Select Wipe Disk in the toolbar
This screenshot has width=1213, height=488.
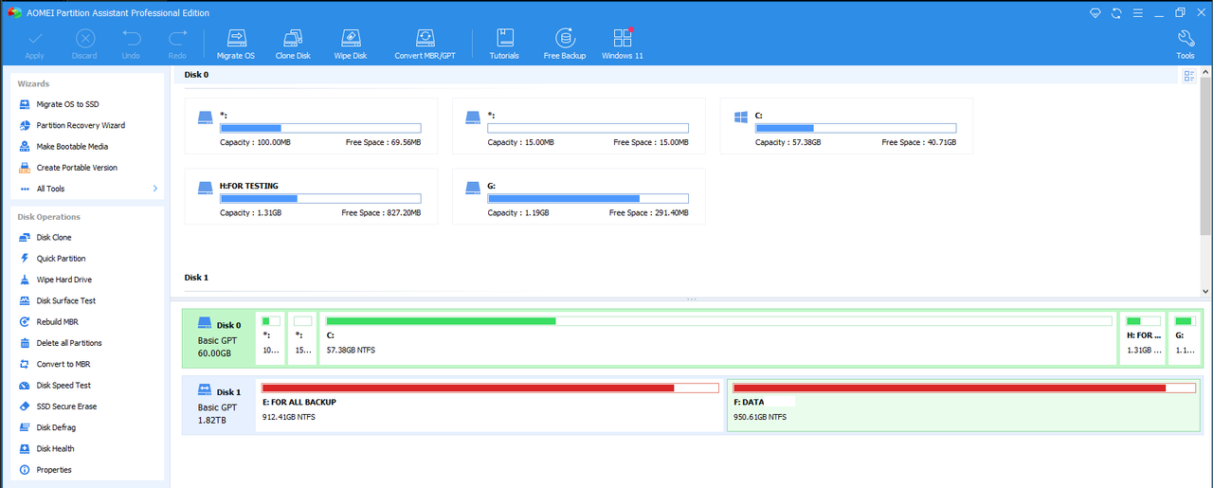tap(350, 45)
